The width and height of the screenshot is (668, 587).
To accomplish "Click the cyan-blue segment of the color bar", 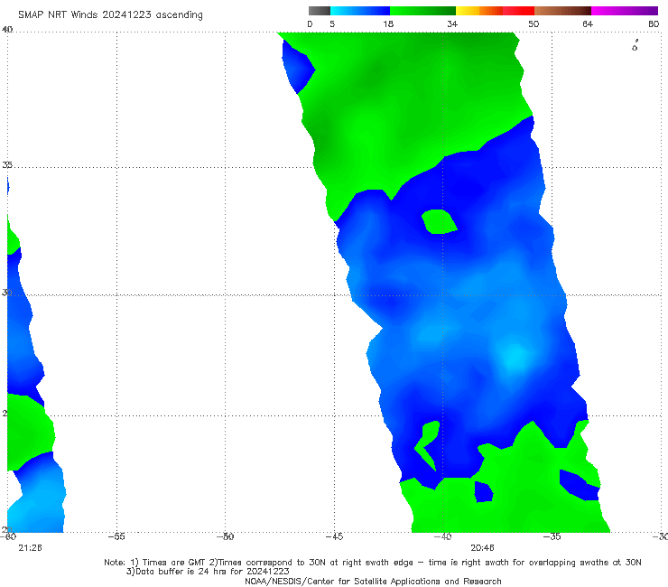I will pos(360,11).
